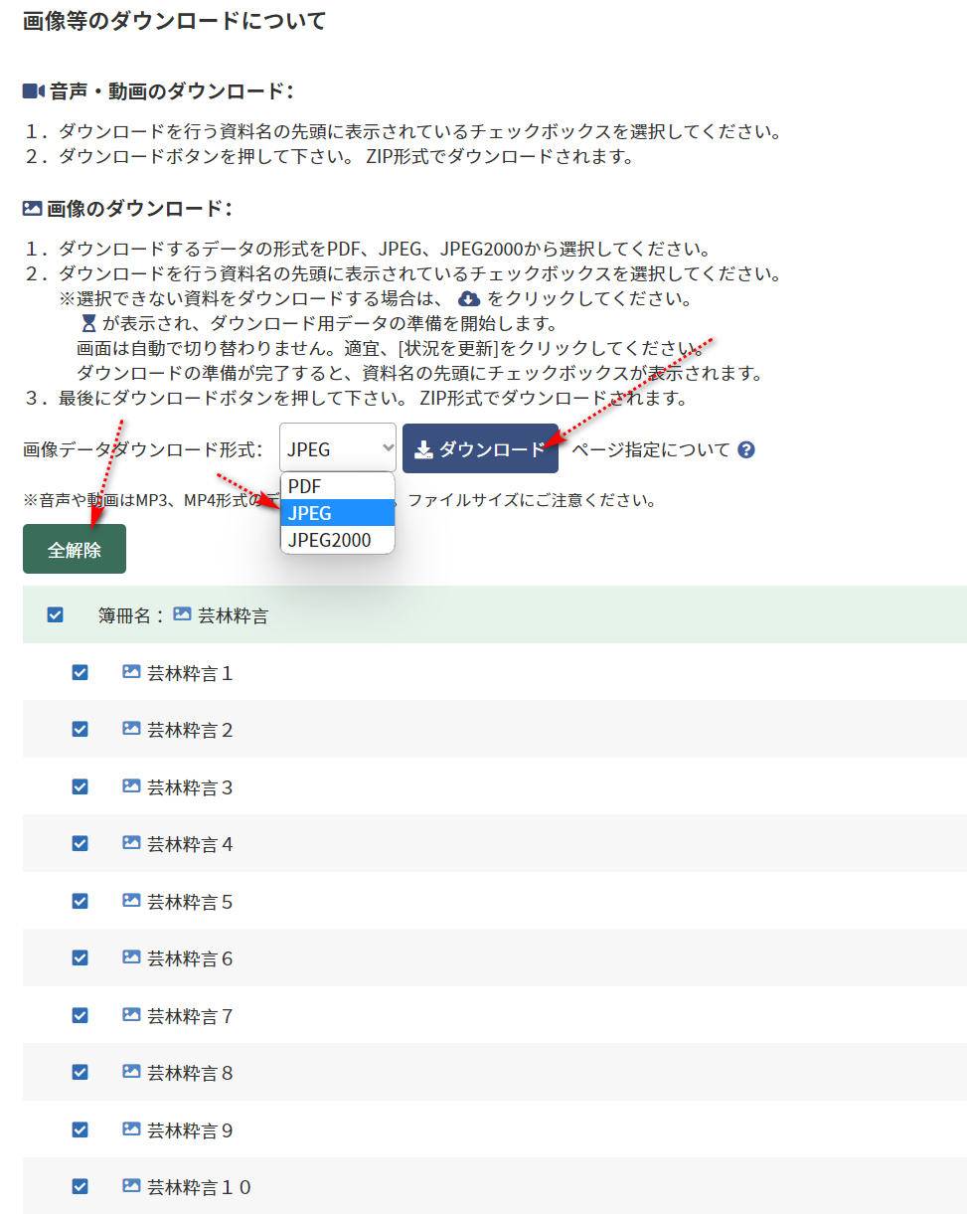
Task: Toggle the checkbox for 芸林粋言１０
Action: click(81, 1186)
